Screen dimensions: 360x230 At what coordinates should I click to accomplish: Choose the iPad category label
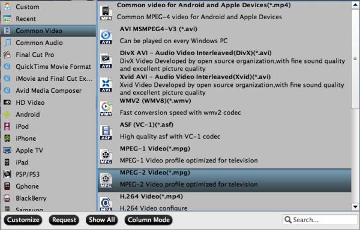[x=22, y=162]
